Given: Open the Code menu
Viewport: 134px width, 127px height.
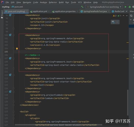Looking at the screenshot, I should coord(36,2).
